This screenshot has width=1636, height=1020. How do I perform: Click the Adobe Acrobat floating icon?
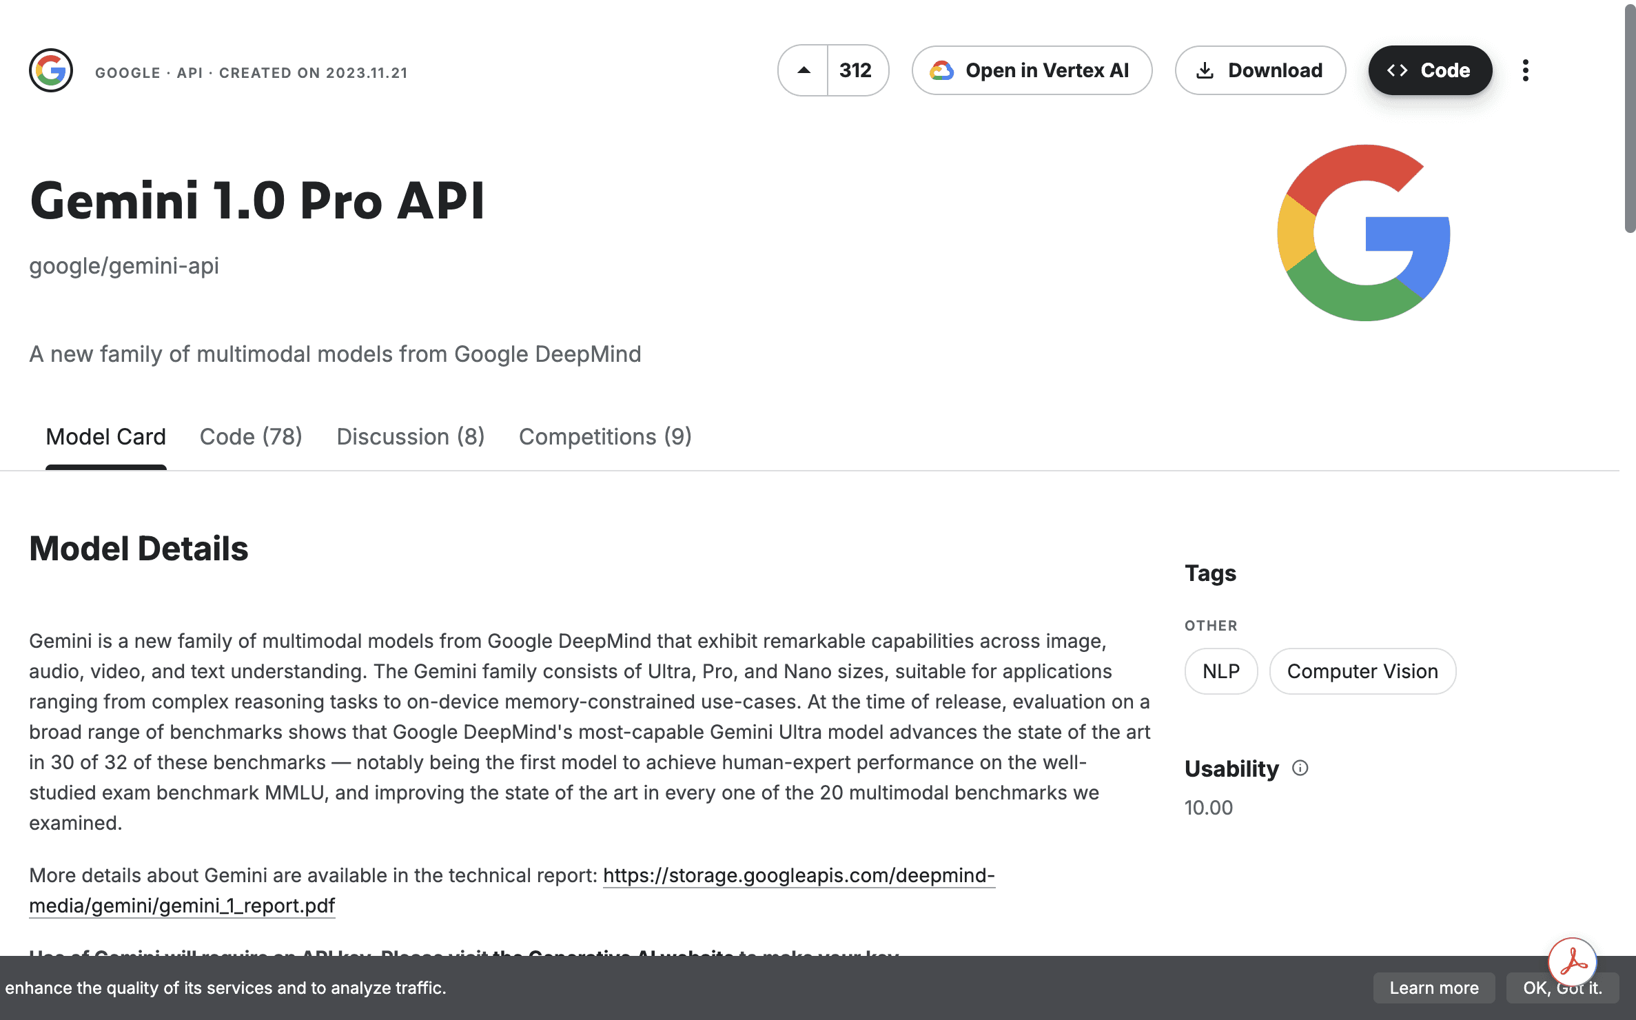[x=1573, y=961]
